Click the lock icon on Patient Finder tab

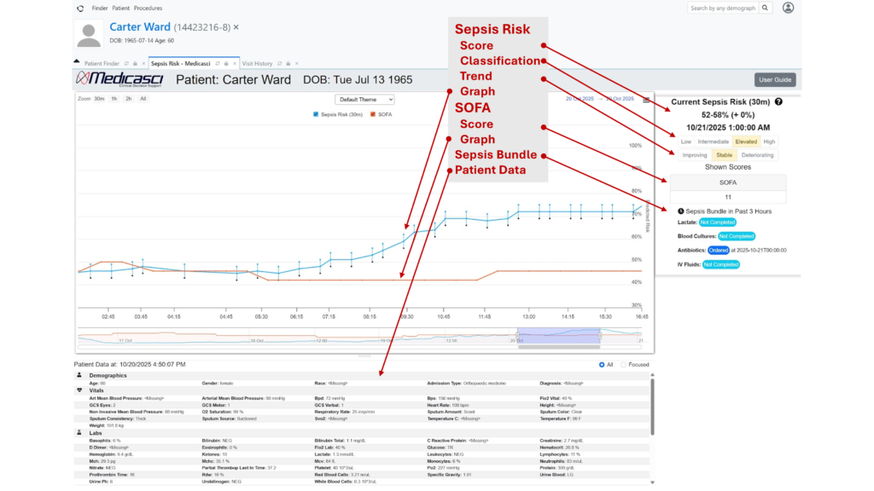pos(135,63)
